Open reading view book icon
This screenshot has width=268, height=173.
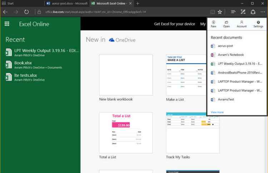pos(213,12)
